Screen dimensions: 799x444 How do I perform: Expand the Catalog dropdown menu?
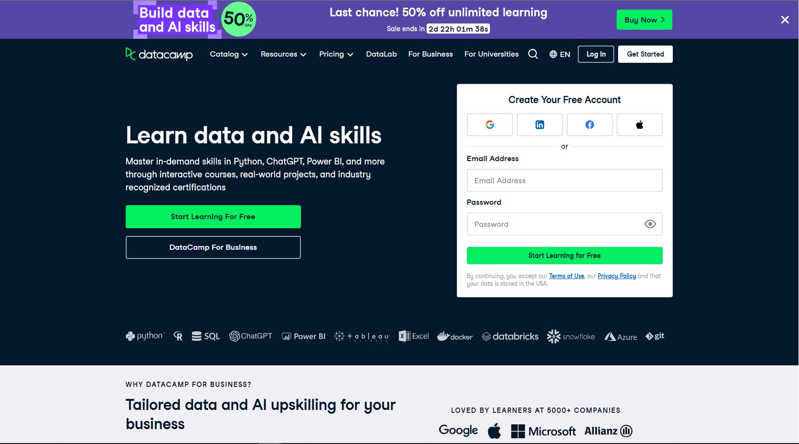(228, 54)
